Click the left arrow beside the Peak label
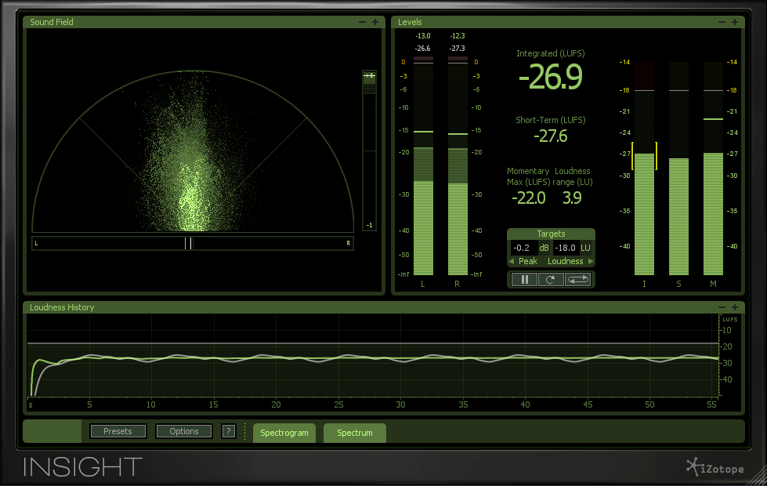This screenshot has width=767, height=486. click(x=513, y=261)
